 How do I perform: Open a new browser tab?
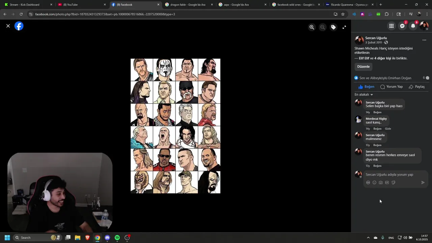pyautogui.click(x=381, y=5)
